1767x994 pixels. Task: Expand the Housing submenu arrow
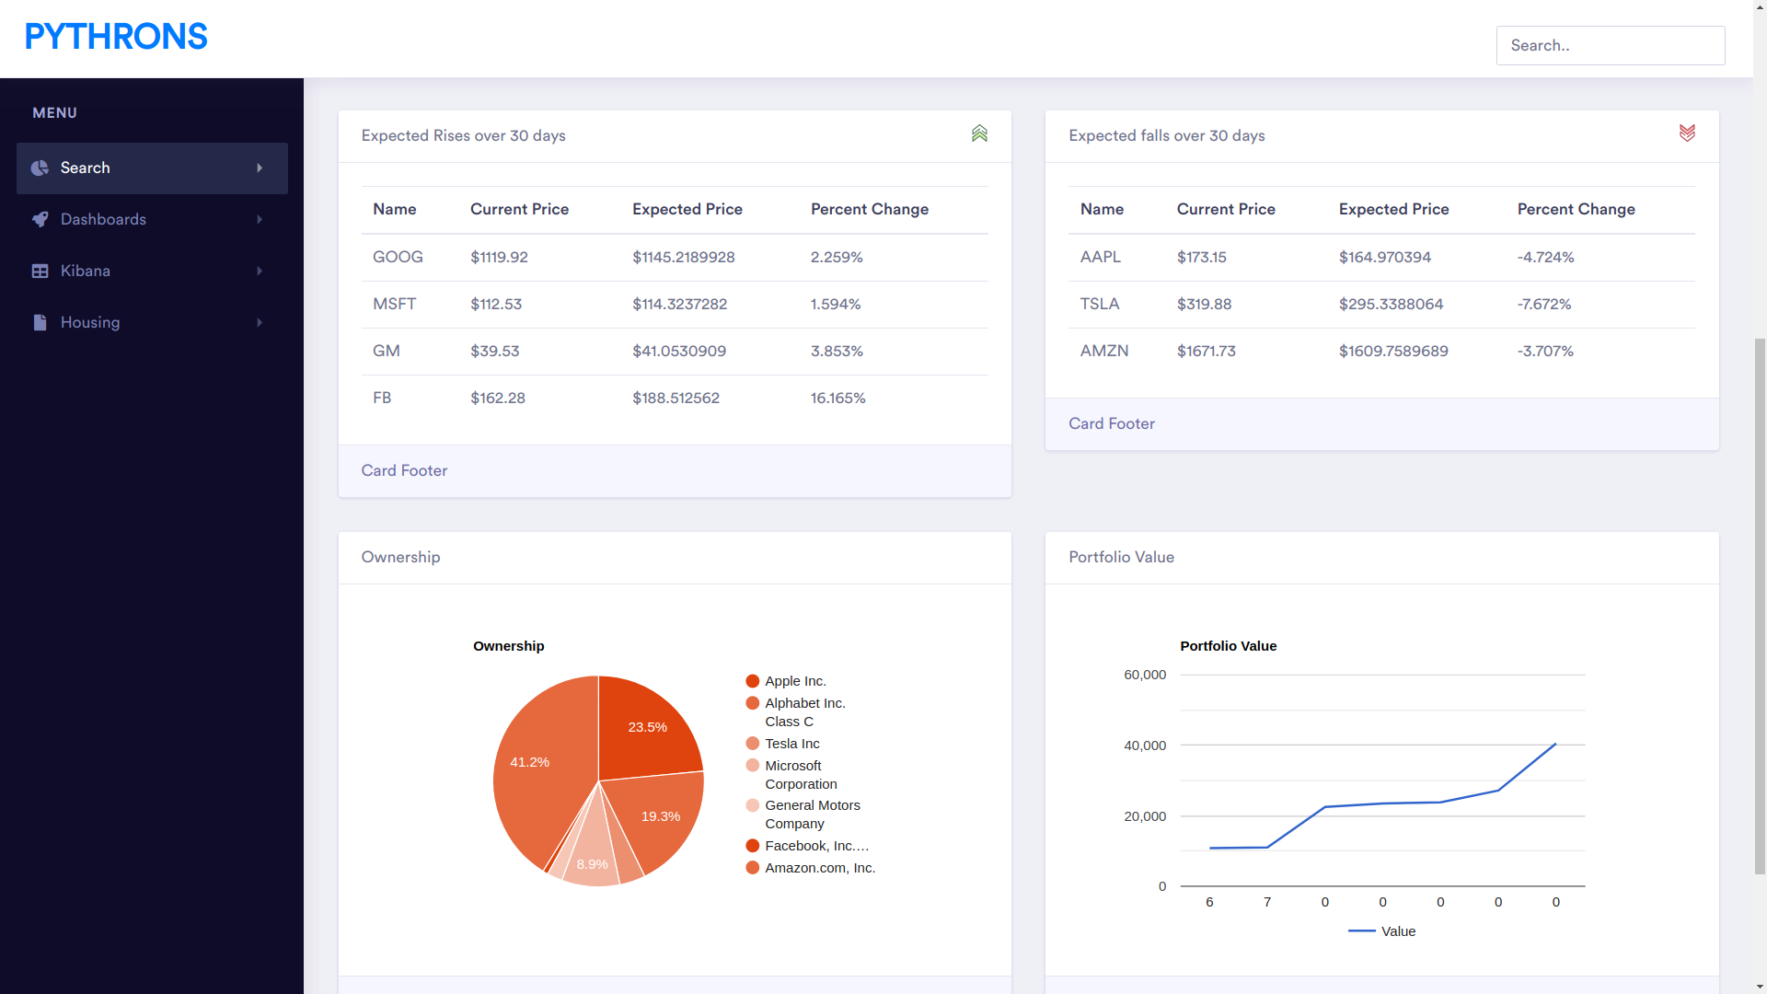point(260,322)
